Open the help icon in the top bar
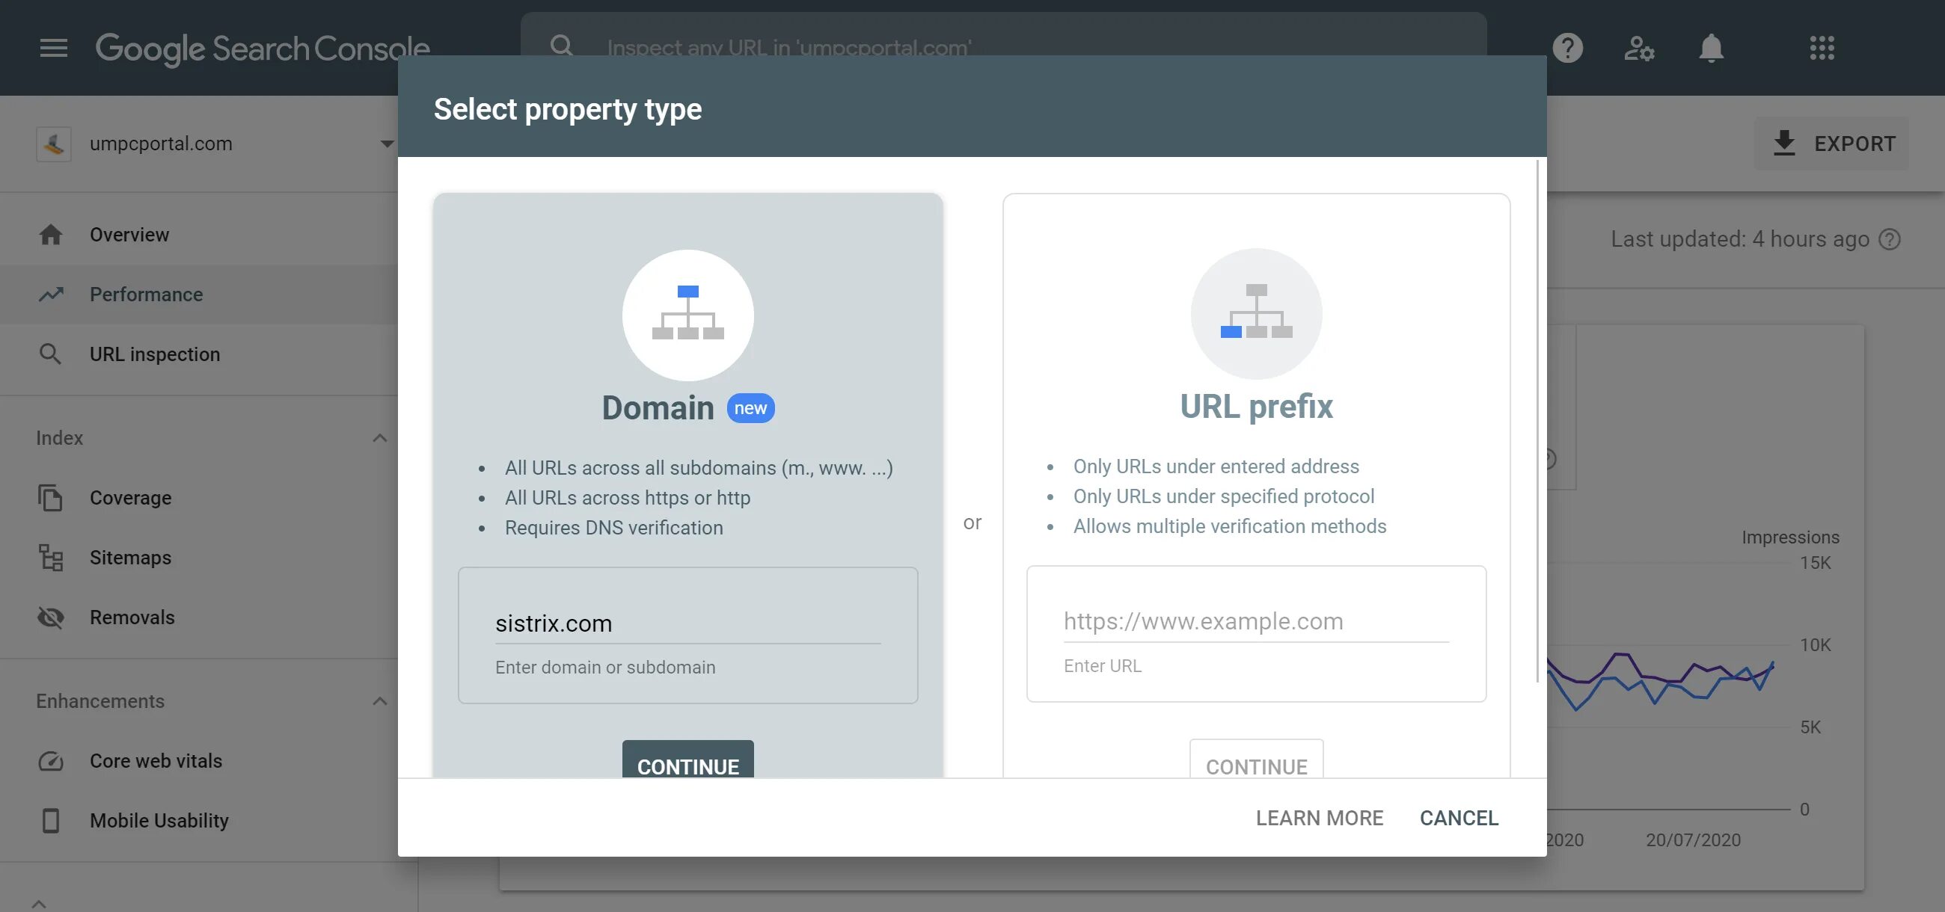The image size is (1945, 912). click(x=1568, y=49)
